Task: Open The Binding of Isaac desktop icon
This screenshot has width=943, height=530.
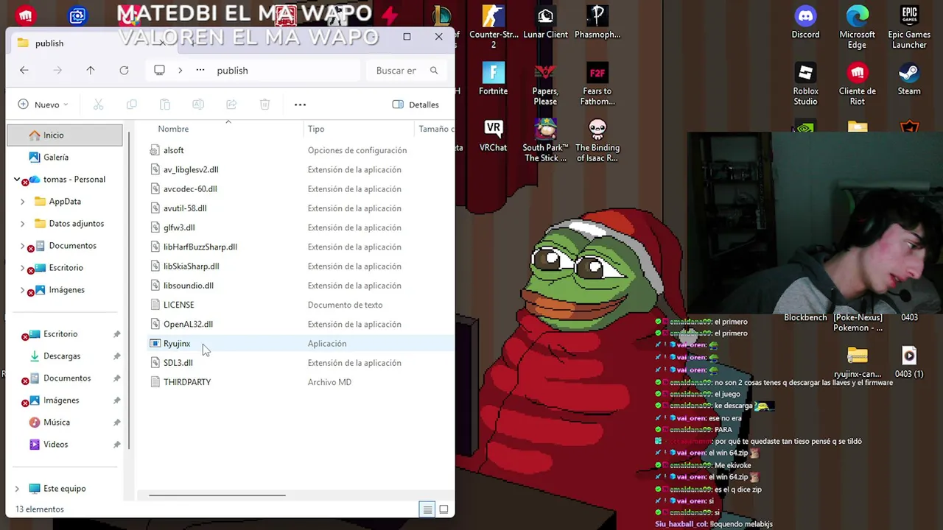Action: point(597,141)
